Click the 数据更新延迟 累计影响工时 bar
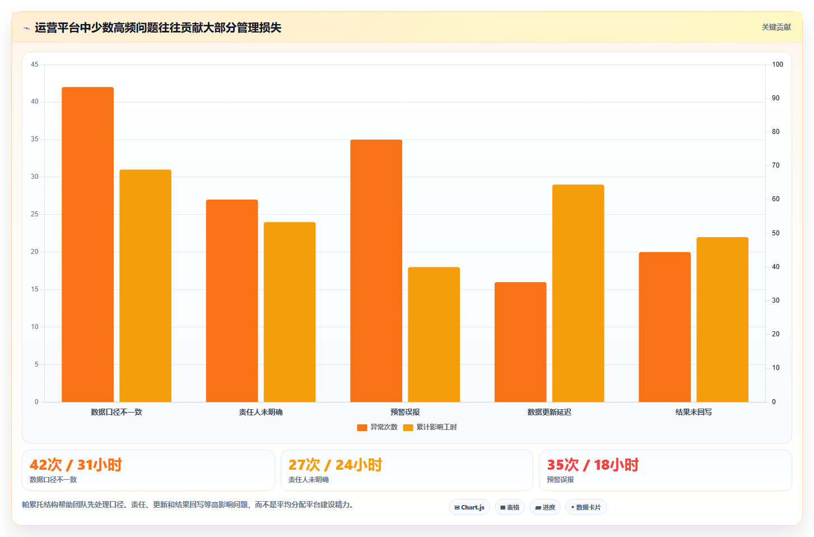The width and height of the screenshot is (814, 537). coord(578,293)
